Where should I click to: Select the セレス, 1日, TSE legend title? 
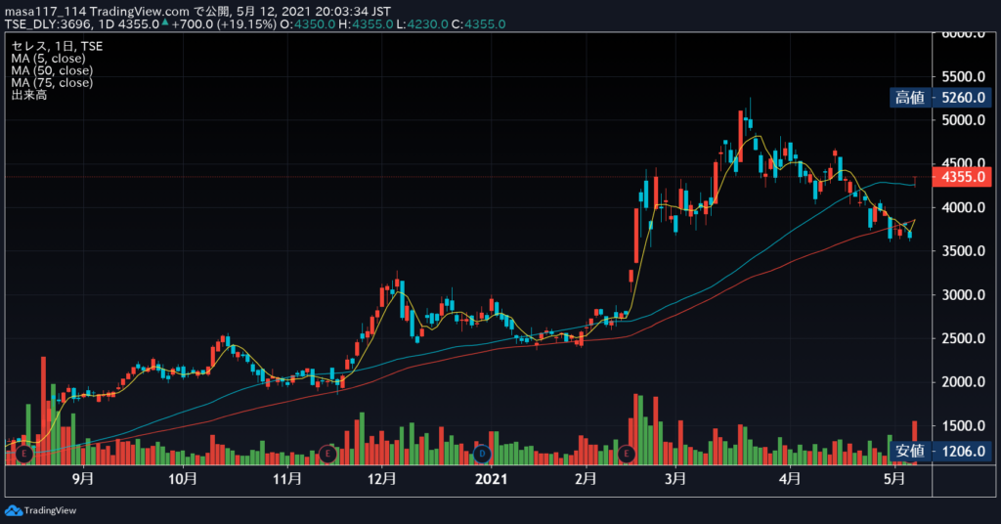tap(57, 46)
